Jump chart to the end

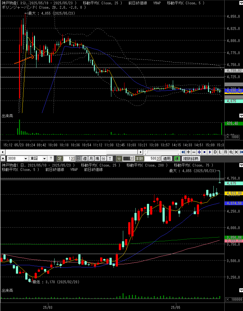[241, 152]
